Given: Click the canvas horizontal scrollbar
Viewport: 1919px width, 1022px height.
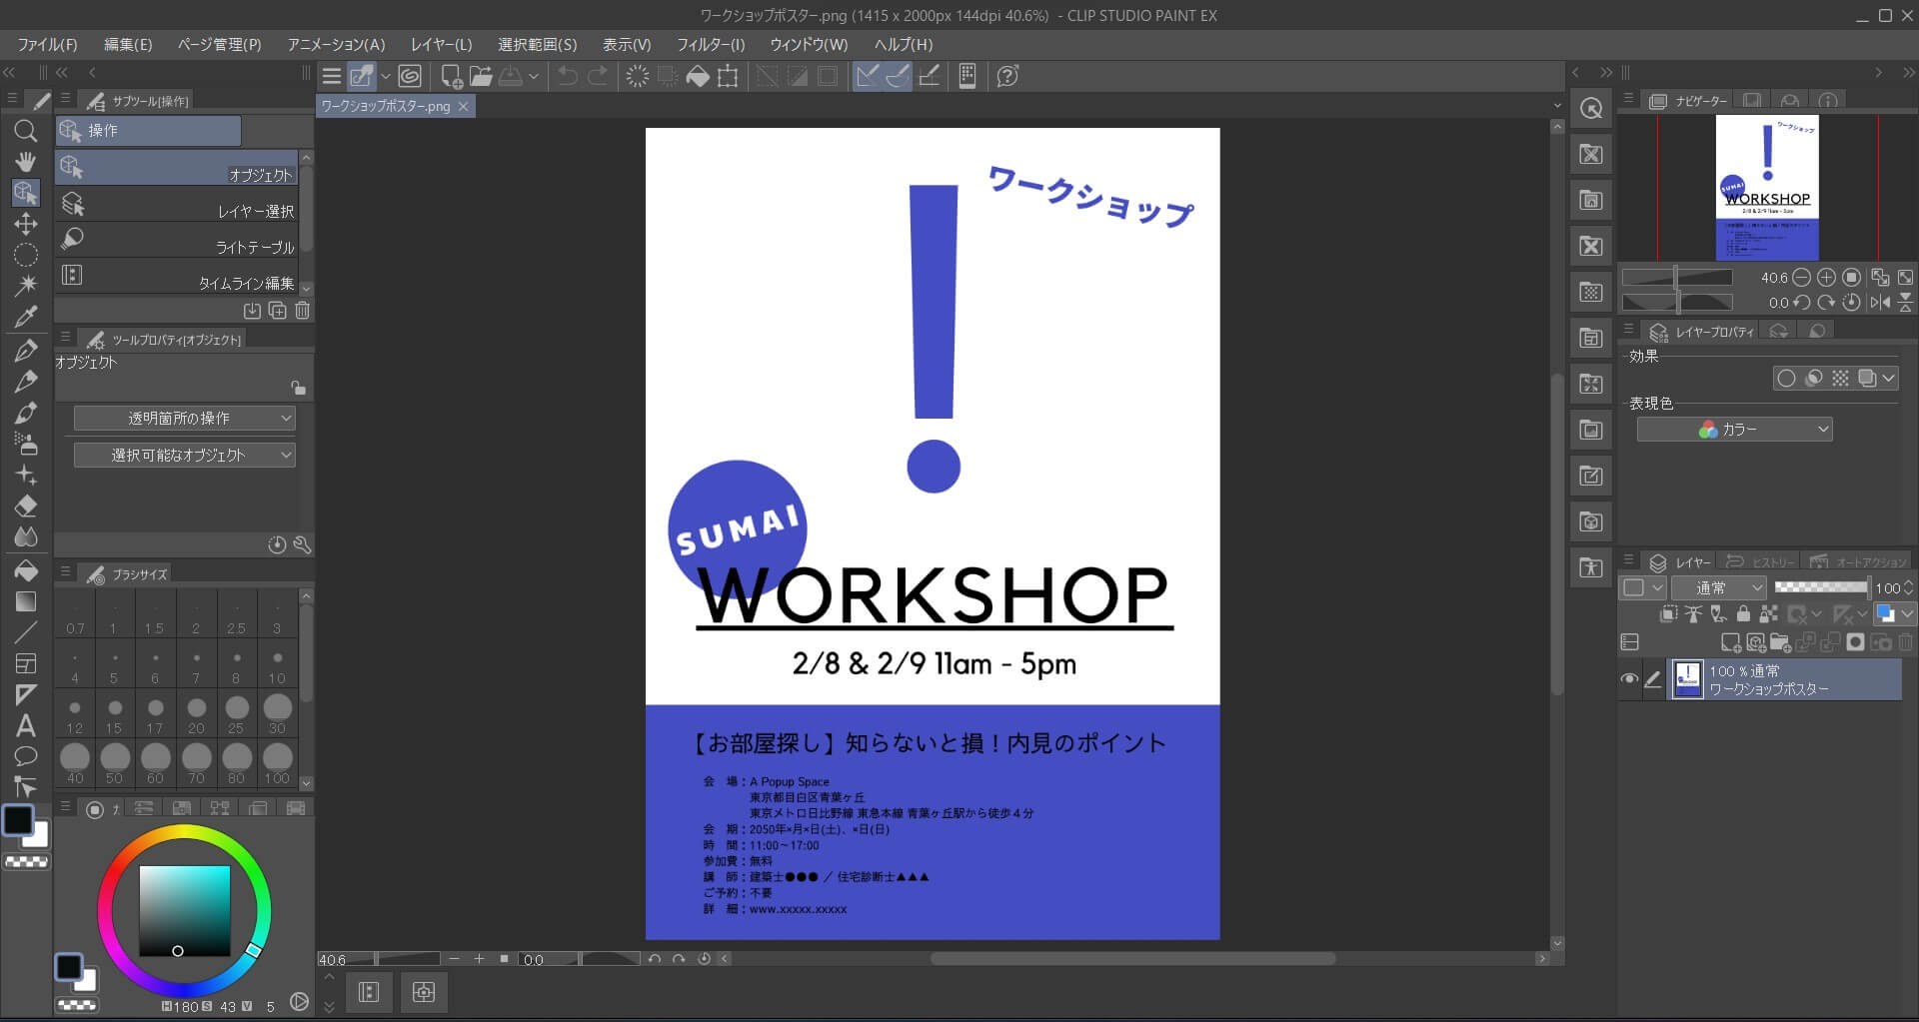Looking at the screenshot, I should pos(1132,958).
